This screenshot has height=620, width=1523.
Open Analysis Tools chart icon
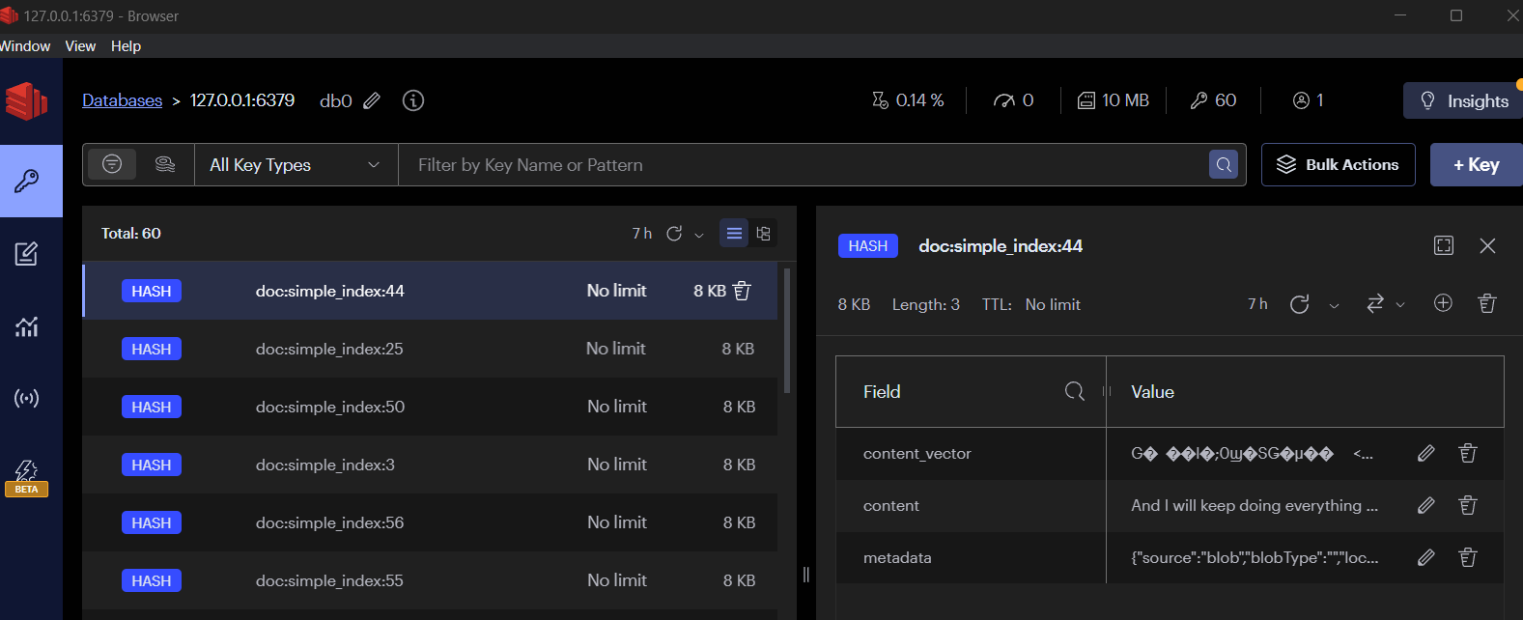(26, 326)
